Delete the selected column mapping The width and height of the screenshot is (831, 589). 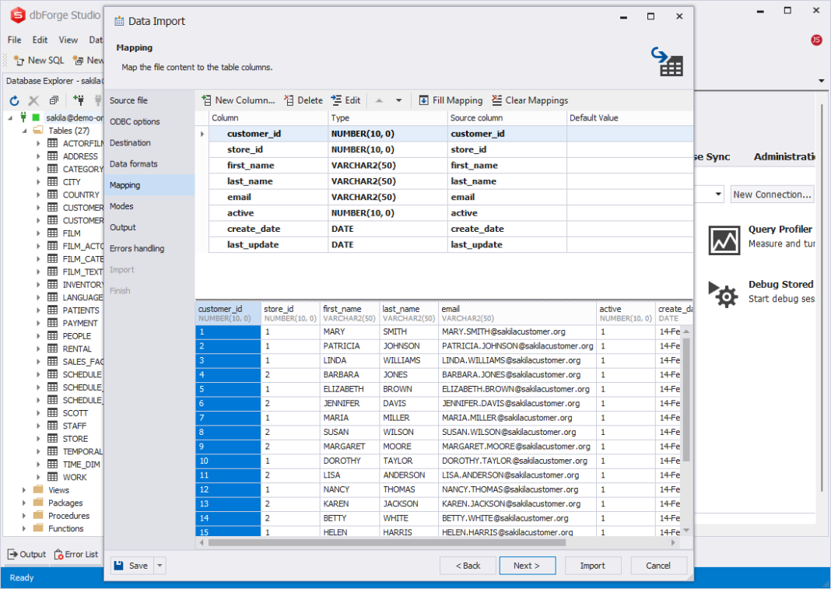[x=287, y=100]
